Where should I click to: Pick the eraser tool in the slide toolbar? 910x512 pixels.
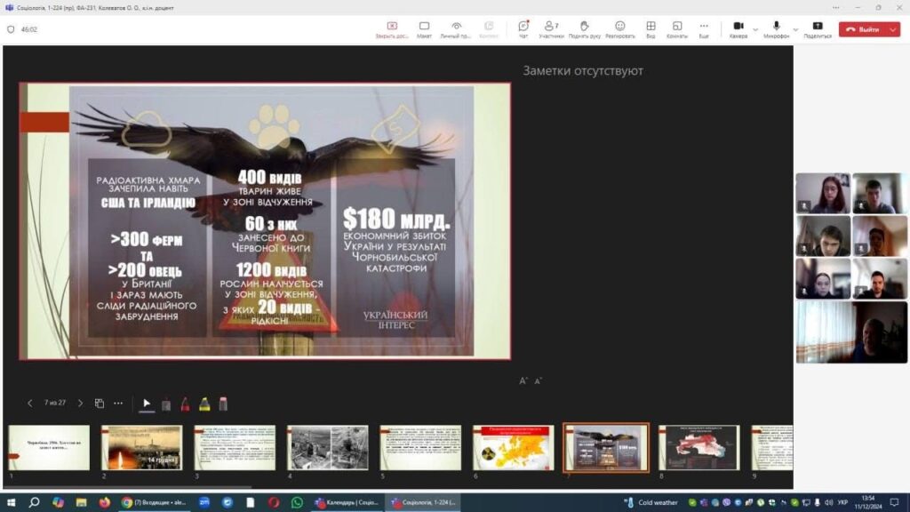(x=223, y=404)
